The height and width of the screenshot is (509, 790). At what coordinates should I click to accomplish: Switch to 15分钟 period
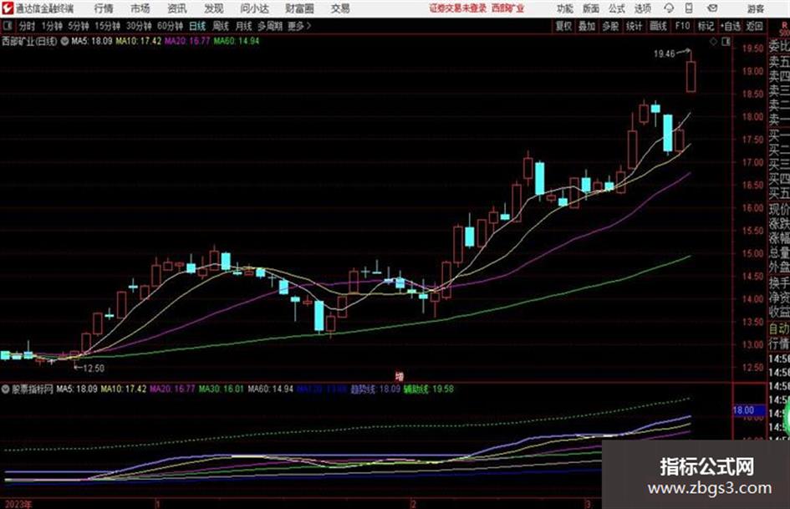(108, 26)
